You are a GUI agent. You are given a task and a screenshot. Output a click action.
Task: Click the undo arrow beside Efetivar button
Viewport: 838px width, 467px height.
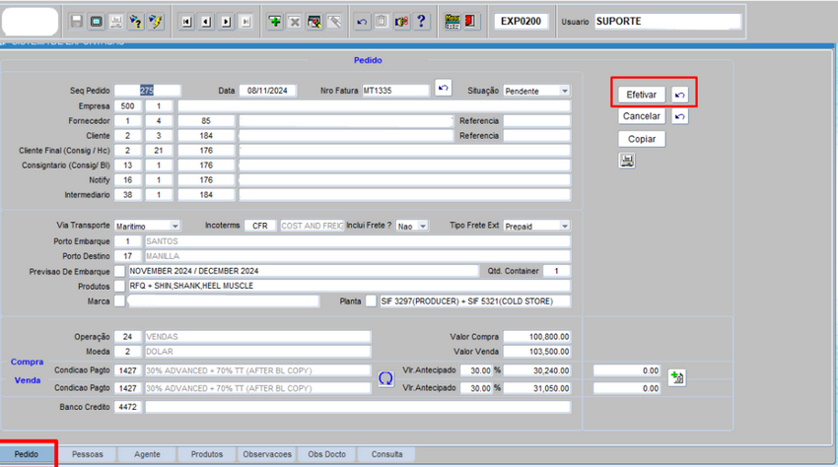(x=680, y=95)
